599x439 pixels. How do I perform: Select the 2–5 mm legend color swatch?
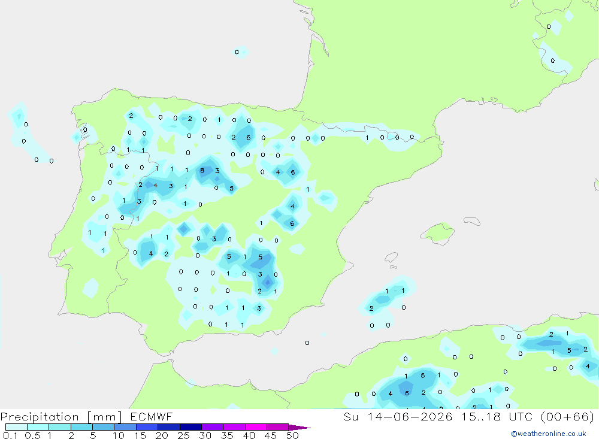click(x=81, y=427)
